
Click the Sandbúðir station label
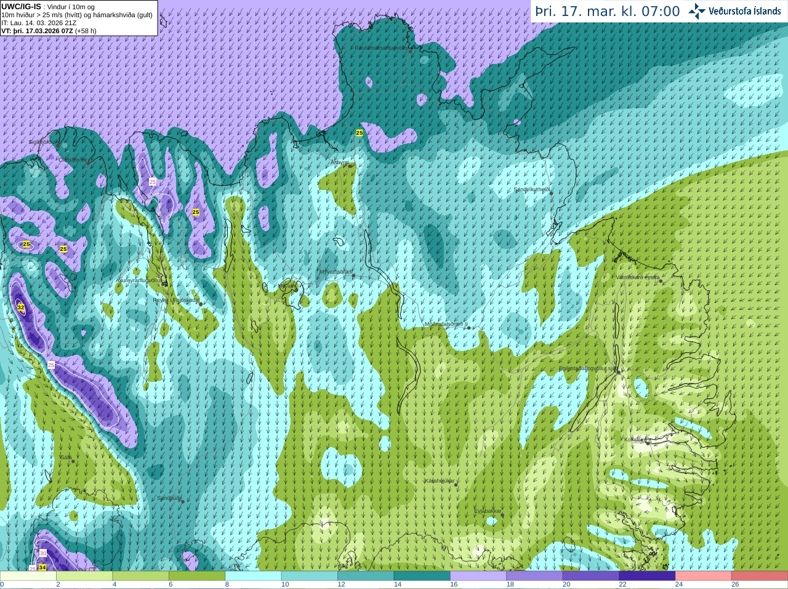[169, 498]
